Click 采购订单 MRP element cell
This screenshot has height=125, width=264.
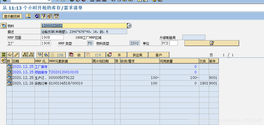pos(42,83)
